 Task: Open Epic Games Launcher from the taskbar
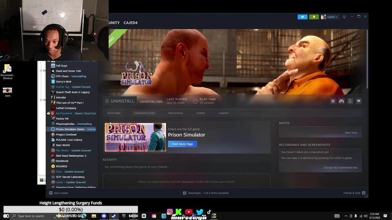pyautogui.click(x=124, y=216)
